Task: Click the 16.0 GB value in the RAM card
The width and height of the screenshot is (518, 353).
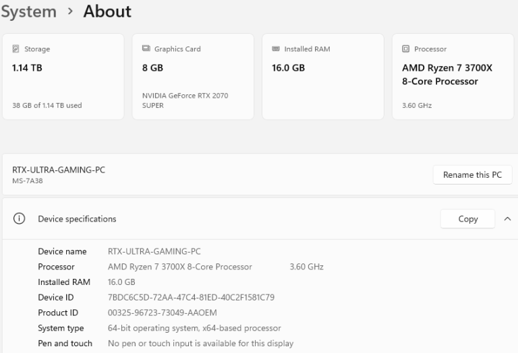Action: pos(288,68)
